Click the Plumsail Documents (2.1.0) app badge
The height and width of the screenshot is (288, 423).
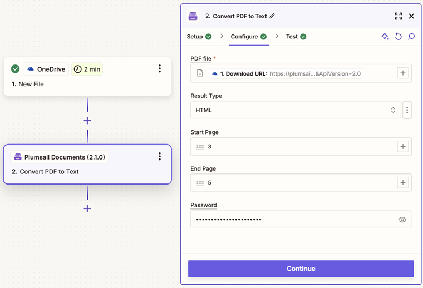point(60,157)
